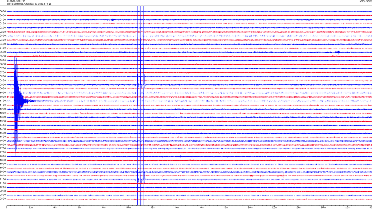Select the 19:30 trace time label
This screenshot has width=372, height=209.
pyautogui.click(x=3, y=168)
